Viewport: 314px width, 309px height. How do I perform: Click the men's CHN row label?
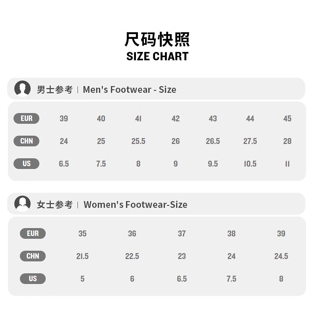point(27,141)
